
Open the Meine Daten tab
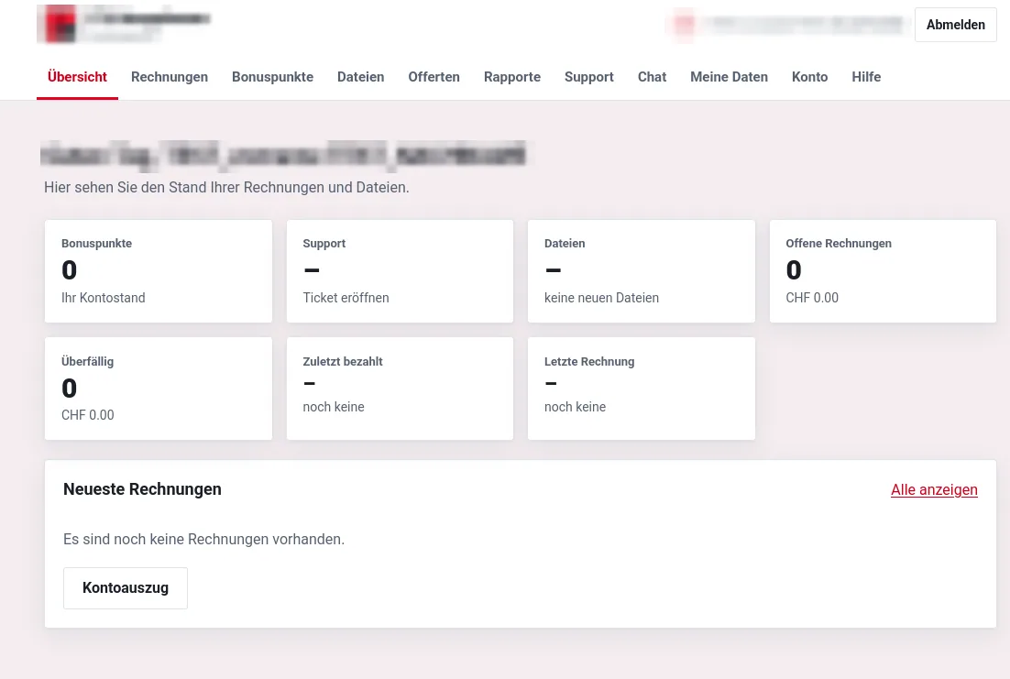[729, 77]
